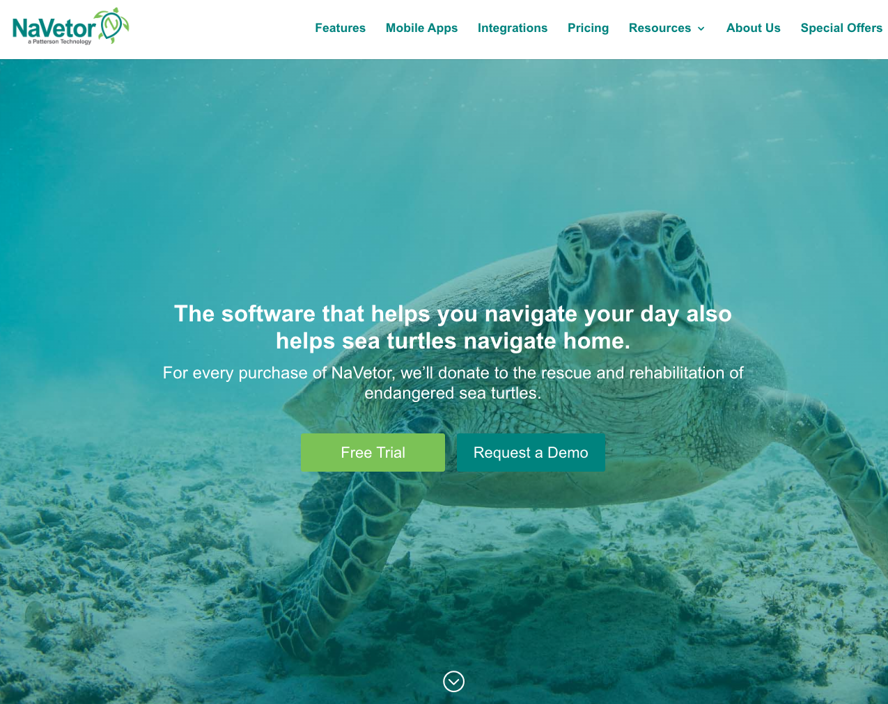
Task: Select the Integrations nav link
Action: click(x=513, y=28)
